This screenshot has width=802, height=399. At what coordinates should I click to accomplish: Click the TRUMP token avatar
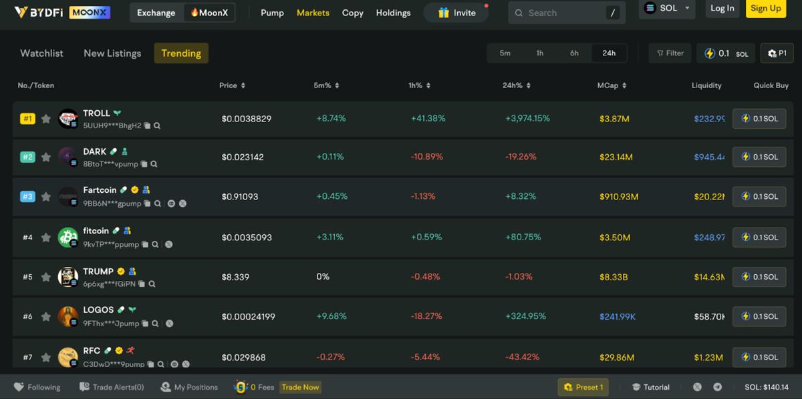point(68,277)
